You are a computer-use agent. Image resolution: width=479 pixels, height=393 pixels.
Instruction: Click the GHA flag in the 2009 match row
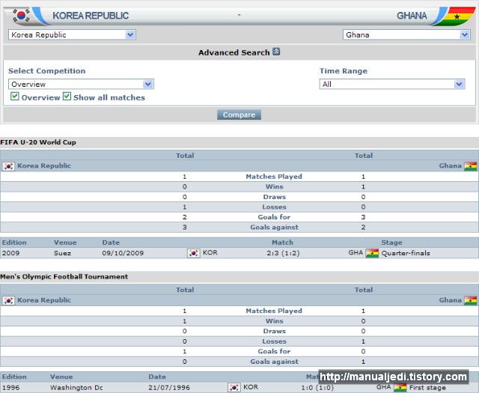pyautogui.click(x=372, y=253)
